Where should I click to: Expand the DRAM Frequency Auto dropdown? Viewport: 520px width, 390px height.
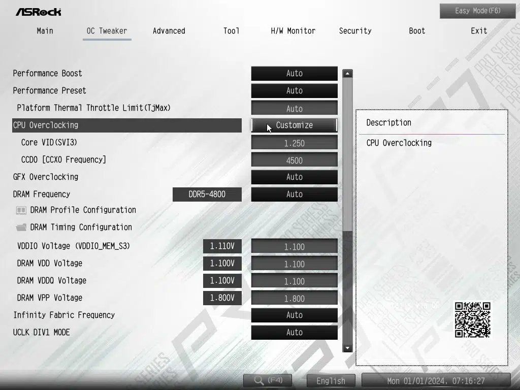[294, 194]
